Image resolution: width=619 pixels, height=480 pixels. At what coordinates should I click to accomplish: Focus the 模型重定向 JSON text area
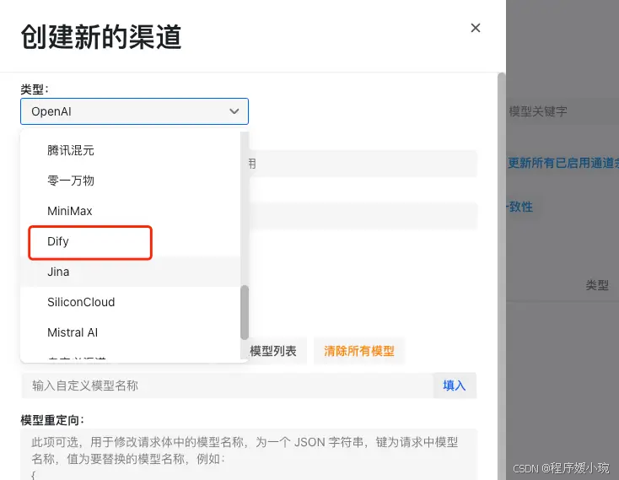pos(249,455)
